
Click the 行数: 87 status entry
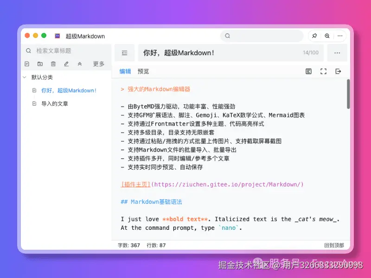click(156, 245)
